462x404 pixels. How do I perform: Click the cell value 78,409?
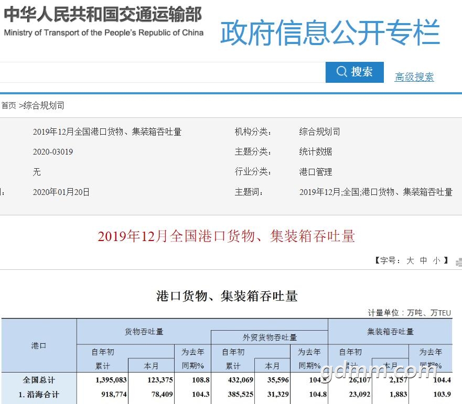tap(162, 394)
